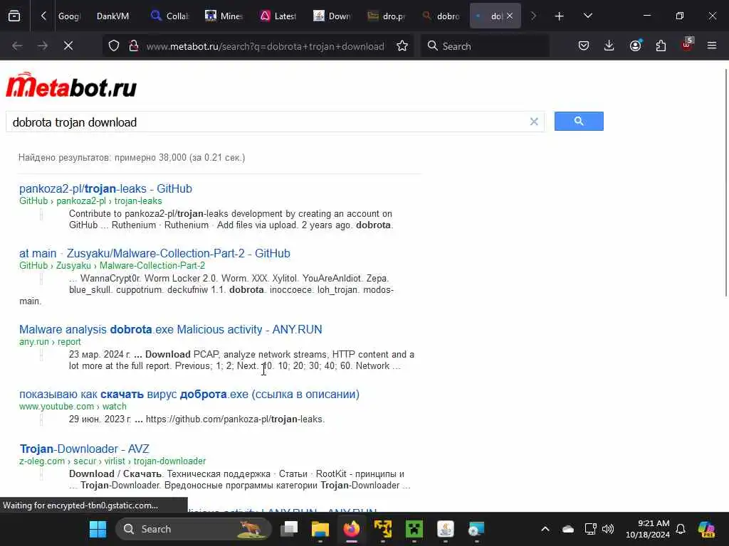Open the Malware analysis dobrota.exe ANY.RUN result
This screenshot has width=729, height=546.
171,329
